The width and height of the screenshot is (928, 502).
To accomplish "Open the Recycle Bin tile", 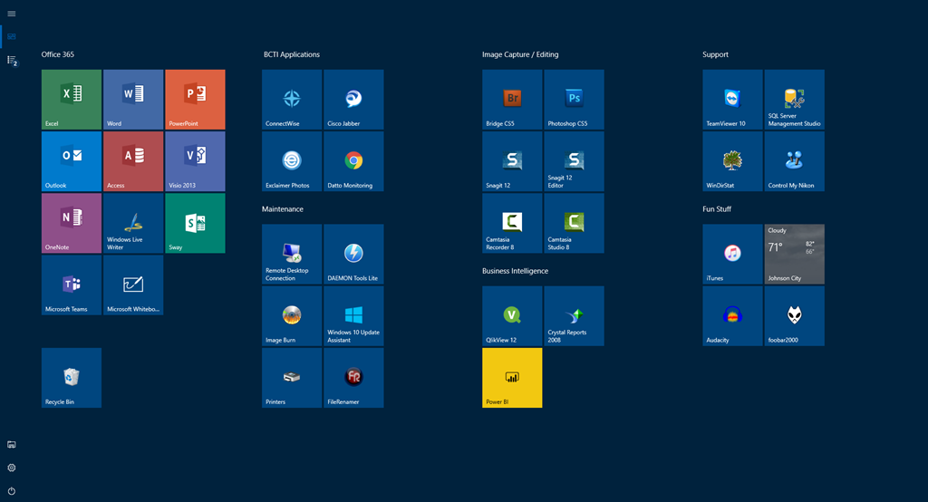I will pos(72,378).
